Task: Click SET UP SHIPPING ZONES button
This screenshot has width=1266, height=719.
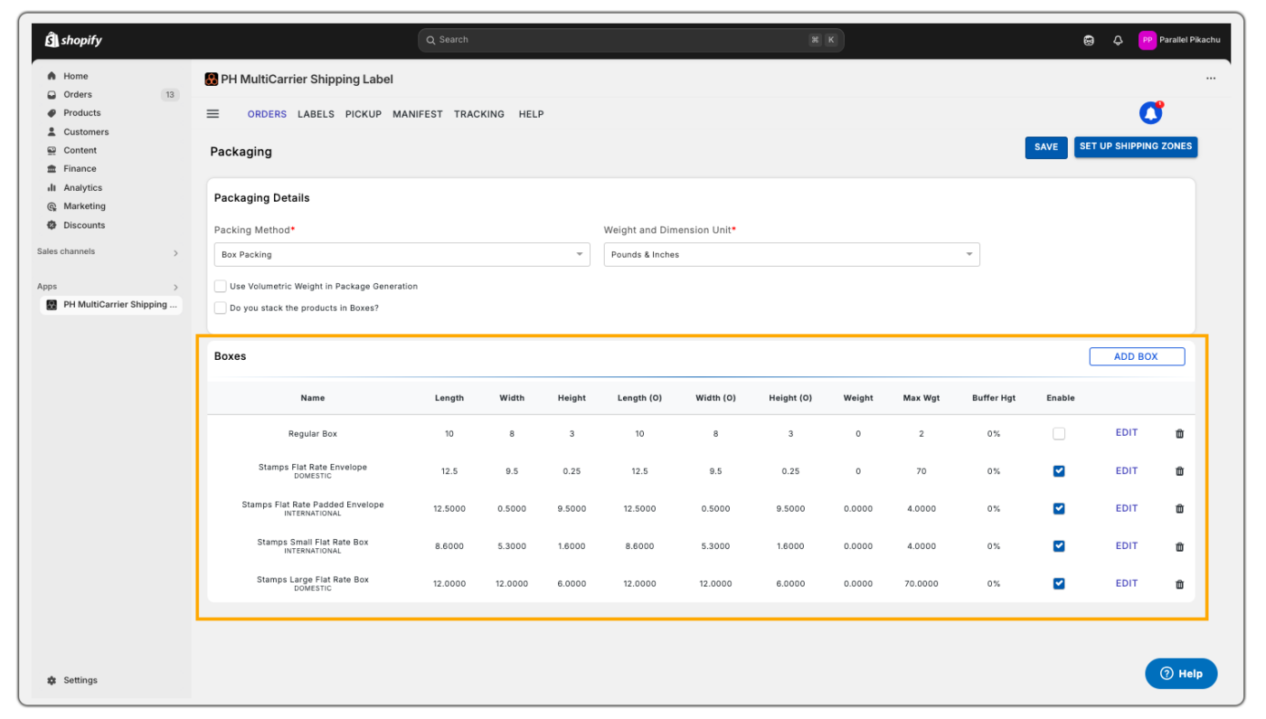Action: pos(1136,147)
